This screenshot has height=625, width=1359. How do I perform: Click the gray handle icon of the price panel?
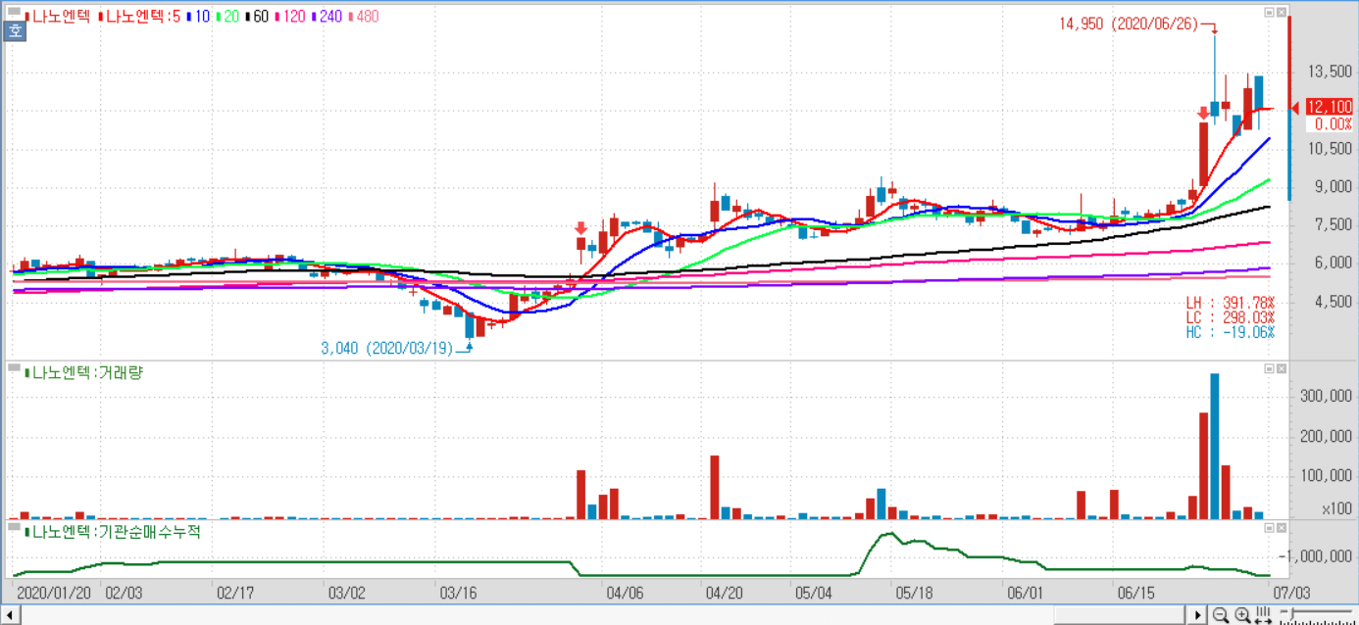15,12
